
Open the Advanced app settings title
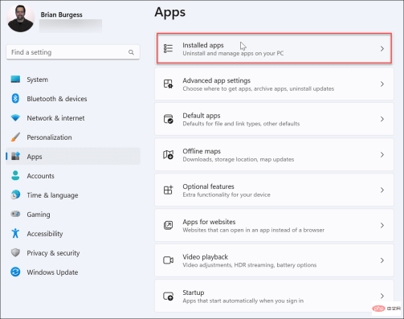click(x=217, y=80)
